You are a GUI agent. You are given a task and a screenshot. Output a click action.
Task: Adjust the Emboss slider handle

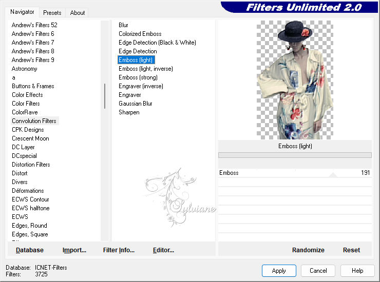[x=333, y=175]
